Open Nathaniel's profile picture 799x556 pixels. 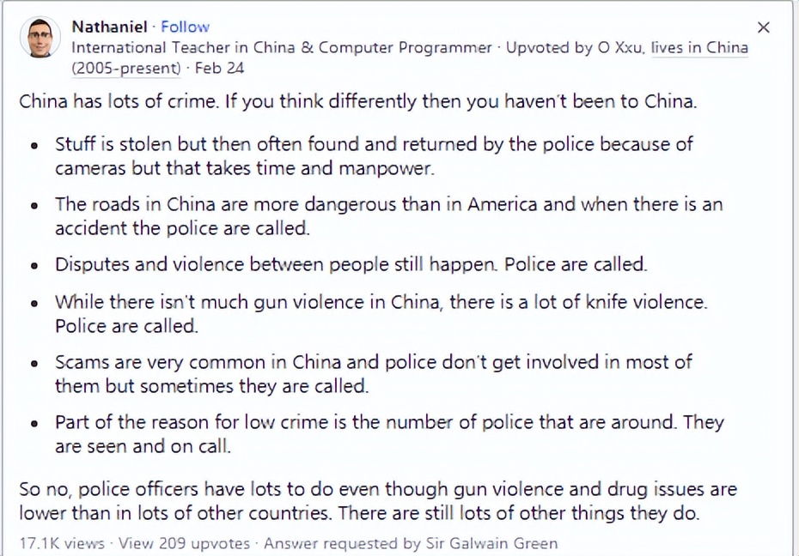point(40,39)
